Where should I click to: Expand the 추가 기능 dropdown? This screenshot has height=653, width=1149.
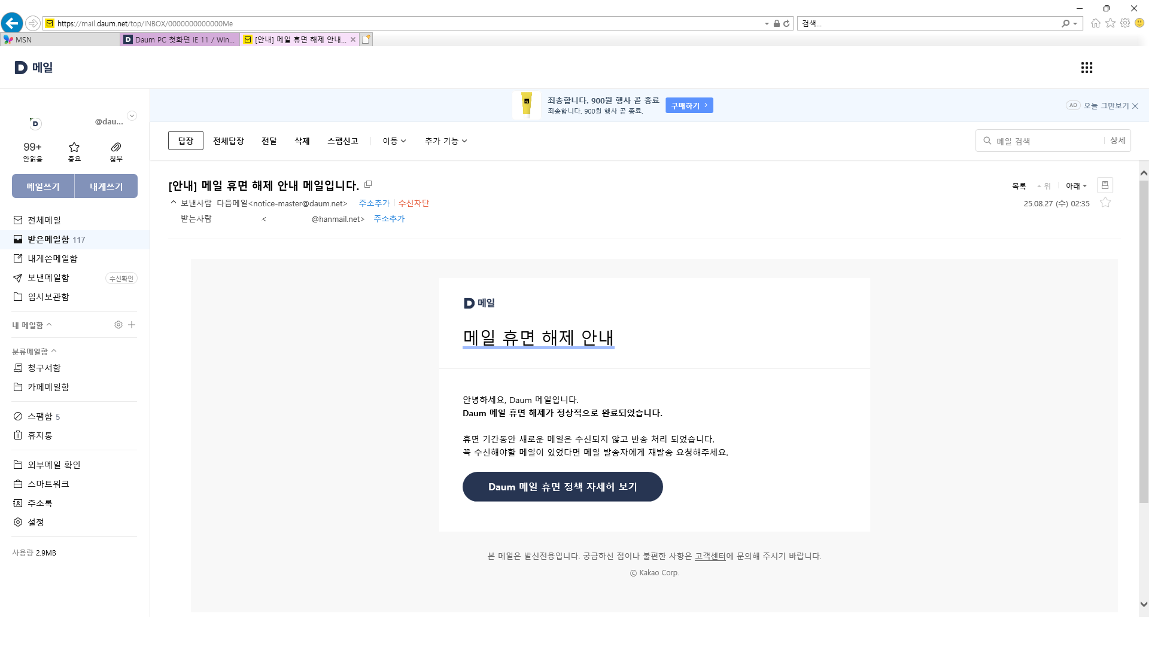[x=446, y=141]
